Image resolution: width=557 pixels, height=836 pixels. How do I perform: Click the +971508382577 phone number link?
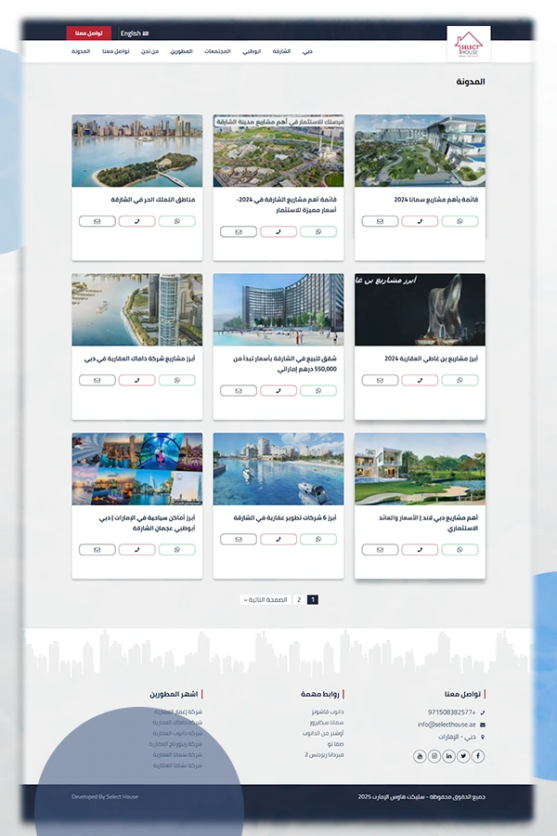point(451,712)
